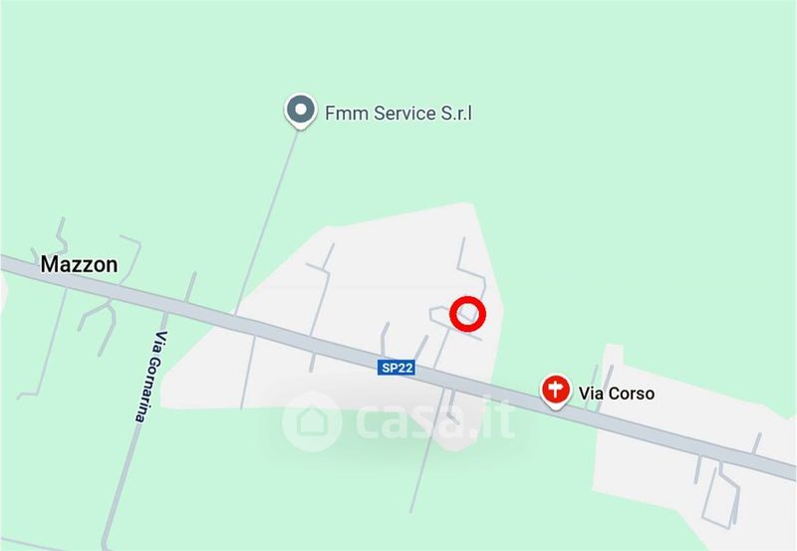Select the red church pin at Via Corso
This screenshot has width=797, height=551.
click(x=556, y=392)
